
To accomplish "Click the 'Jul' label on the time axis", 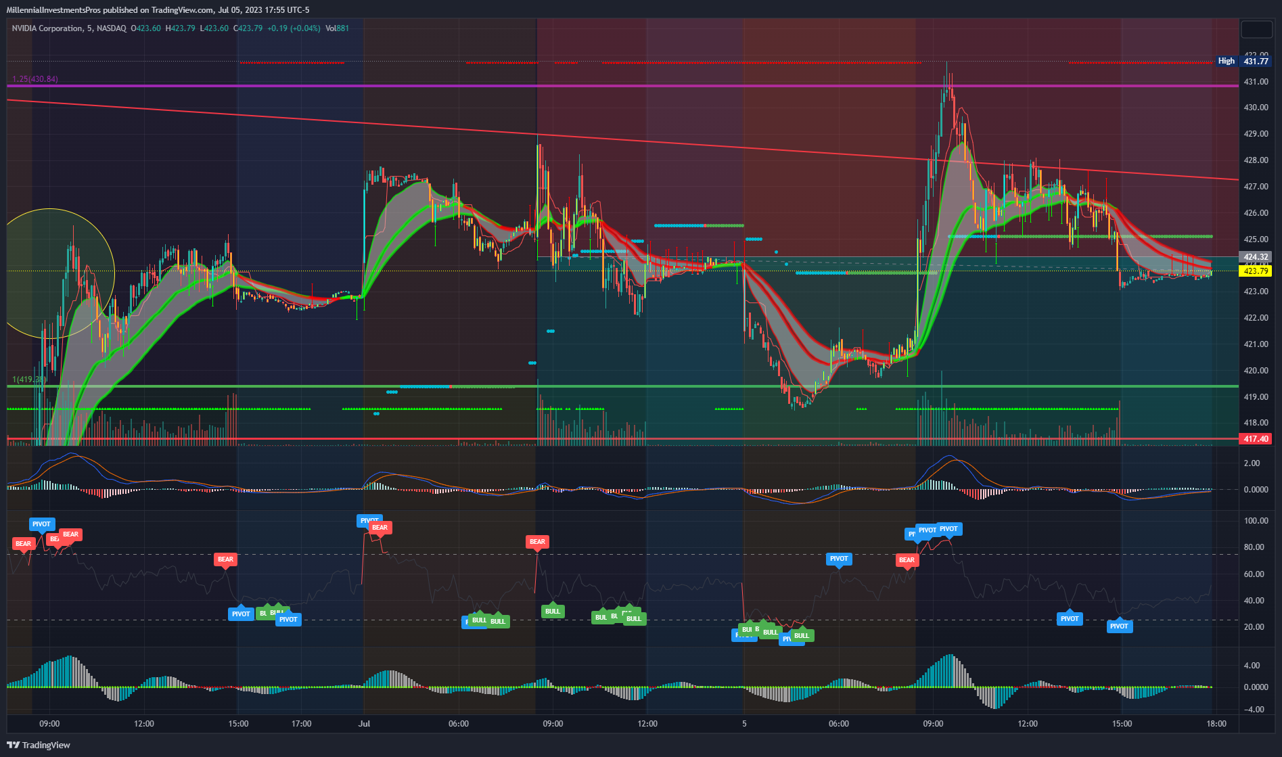I will 364,724.
